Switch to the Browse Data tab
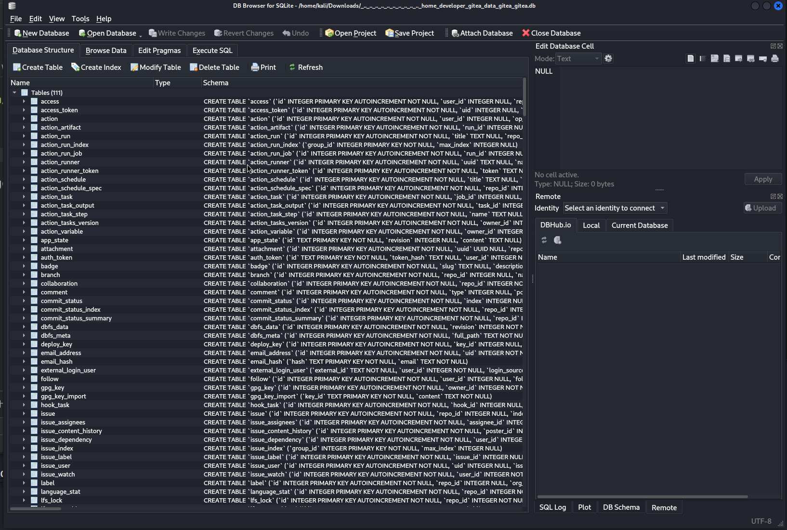 click(x=106, y=51)
